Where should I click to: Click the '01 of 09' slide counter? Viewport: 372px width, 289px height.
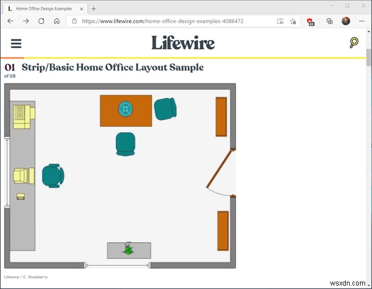[x=10, y=71]
